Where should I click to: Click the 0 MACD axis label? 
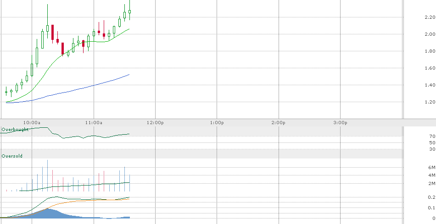pyautogui.click(x=434, y=218)
